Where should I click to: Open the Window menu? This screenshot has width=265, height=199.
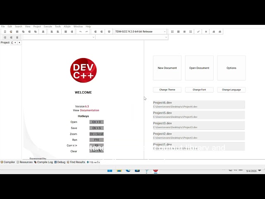pos(78,27)
